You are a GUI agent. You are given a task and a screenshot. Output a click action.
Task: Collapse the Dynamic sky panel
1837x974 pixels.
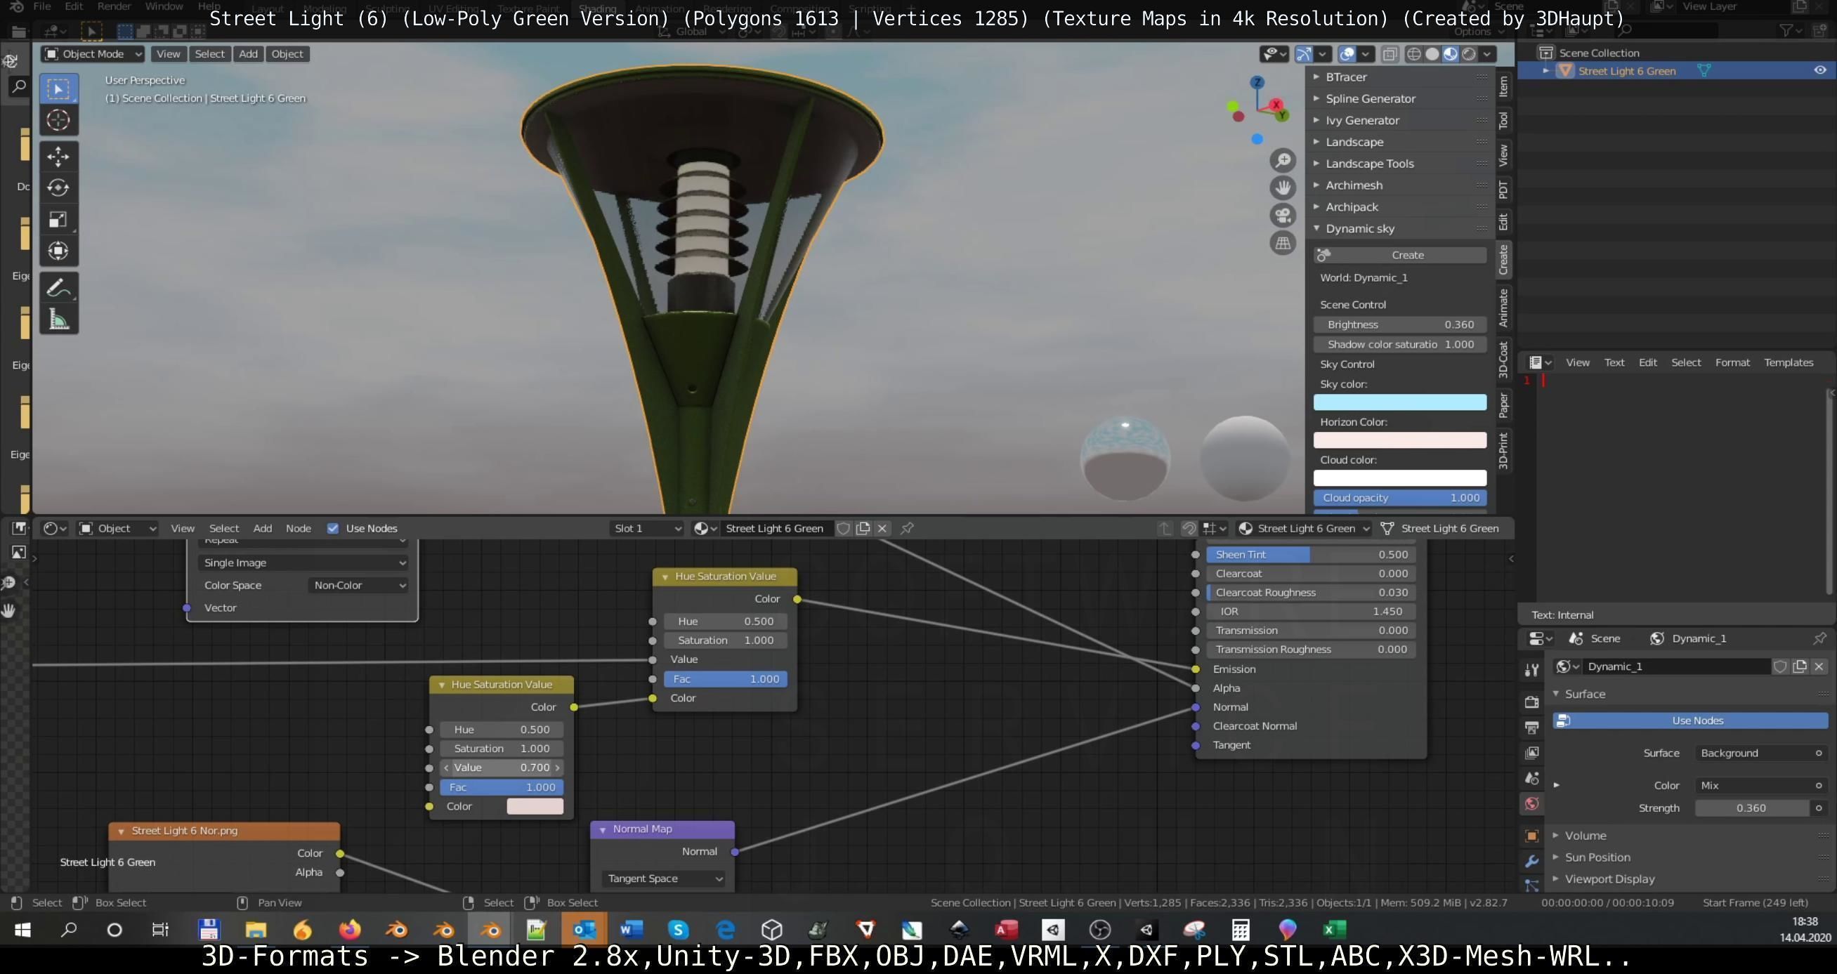(x=1359, y=229)
